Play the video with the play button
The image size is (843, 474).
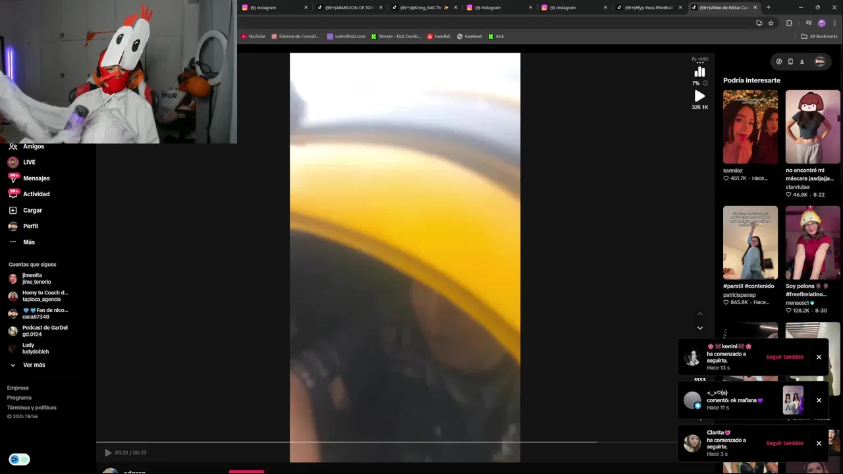point(108,453)
